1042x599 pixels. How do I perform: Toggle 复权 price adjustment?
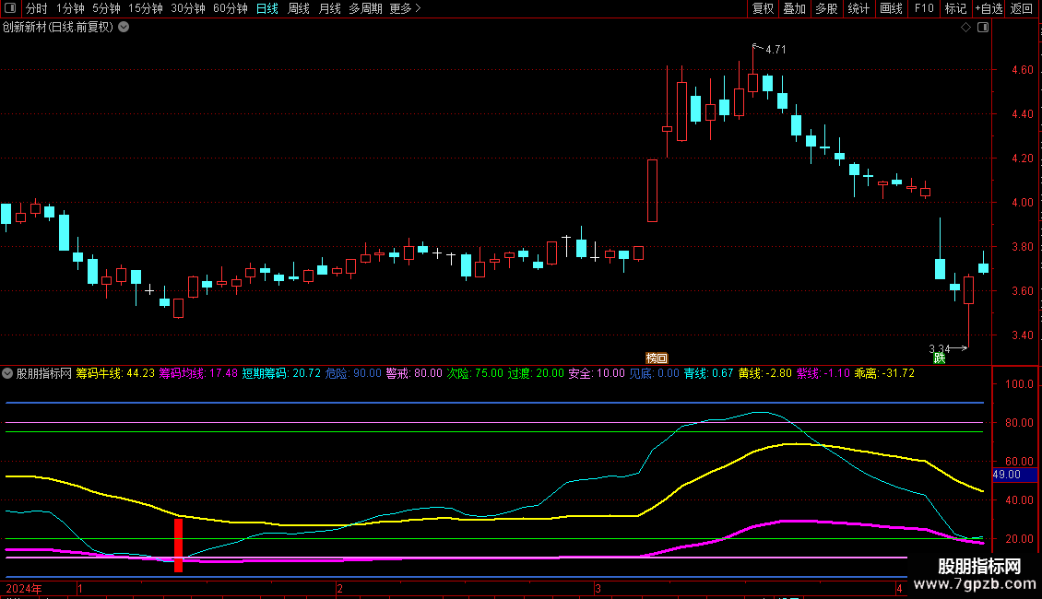[764, 9]
